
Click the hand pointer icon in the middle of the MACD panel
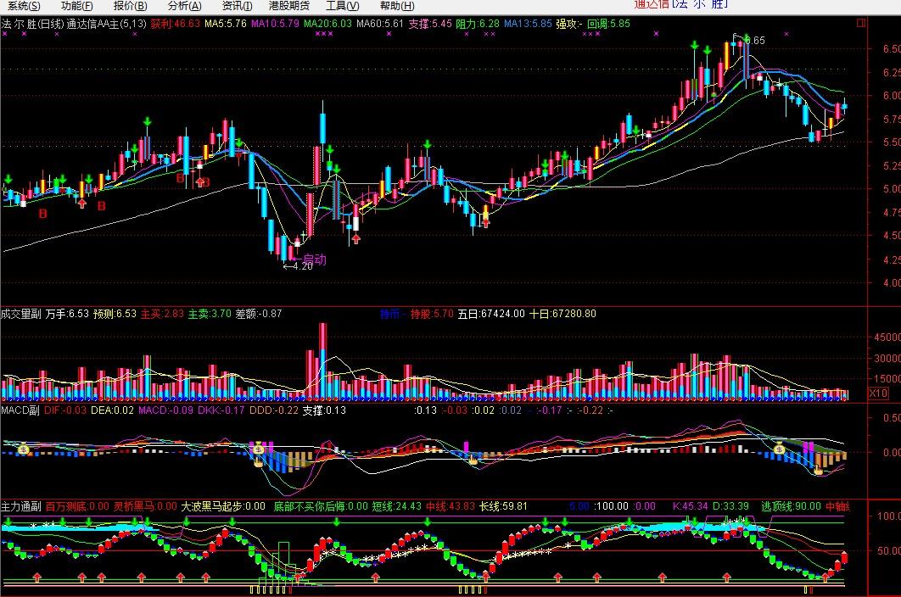473,459
